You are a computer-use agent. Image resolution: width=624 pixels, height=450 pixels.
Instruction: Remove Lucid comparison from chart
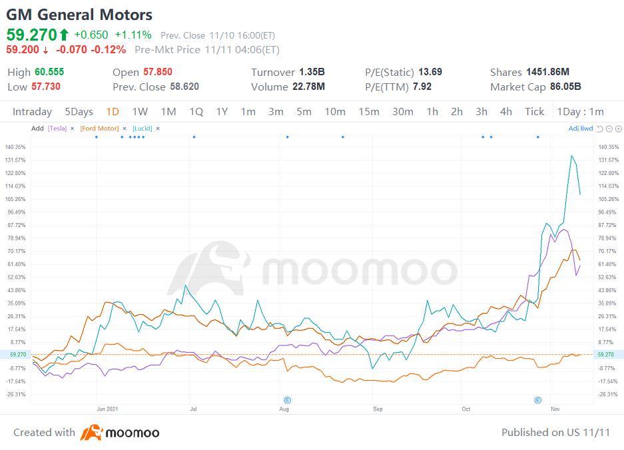click(x=158, y=128)
